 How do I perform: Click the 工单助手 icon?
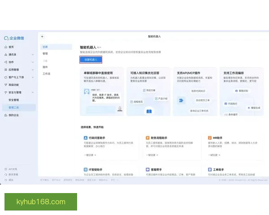coord(210,170)
